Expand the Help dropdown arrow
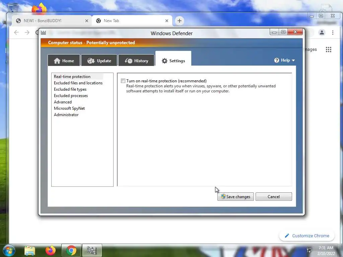This screenshot has width=343, height=257. coord(293,60)
